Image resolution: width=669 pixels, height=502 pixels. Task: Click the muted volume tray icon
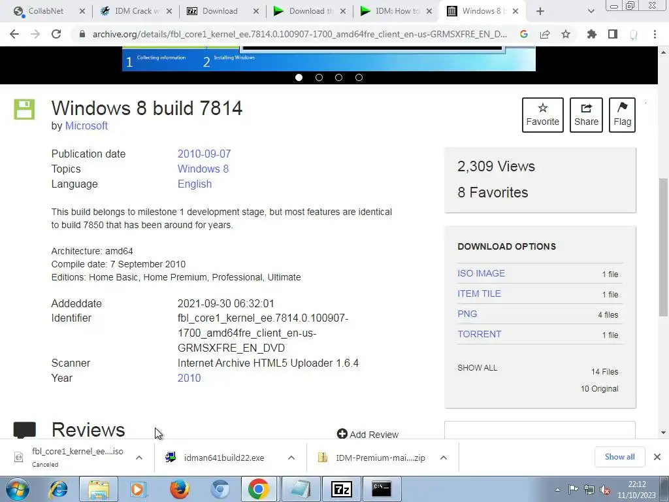tap(604, 490)
